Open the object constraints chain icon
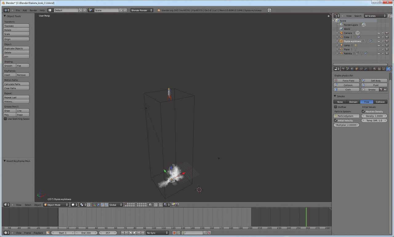The image size is (394, 237). (x=361, y=69)
